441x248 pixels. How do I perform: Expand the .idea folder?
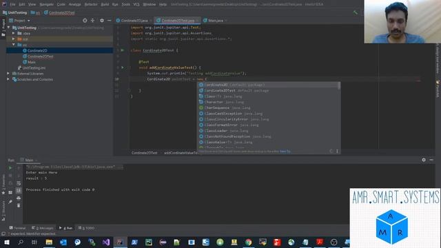14,33
